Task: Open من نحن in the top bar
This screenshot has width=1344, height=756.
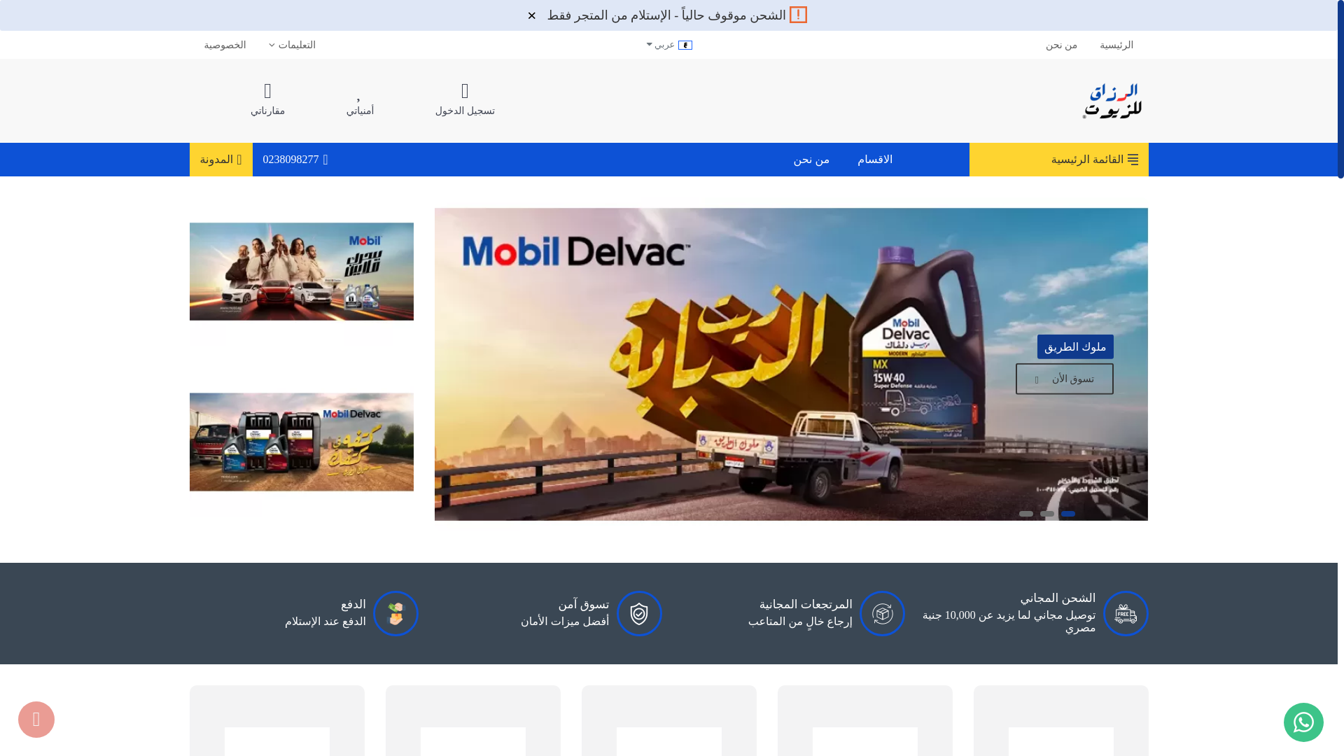Action: [1061, 45]
